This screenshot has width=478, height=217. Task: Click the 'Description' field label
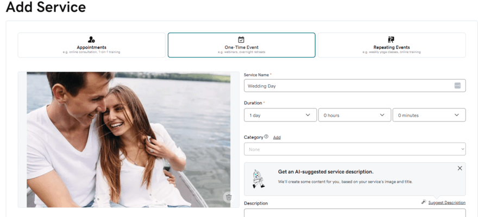coord(256,203)
